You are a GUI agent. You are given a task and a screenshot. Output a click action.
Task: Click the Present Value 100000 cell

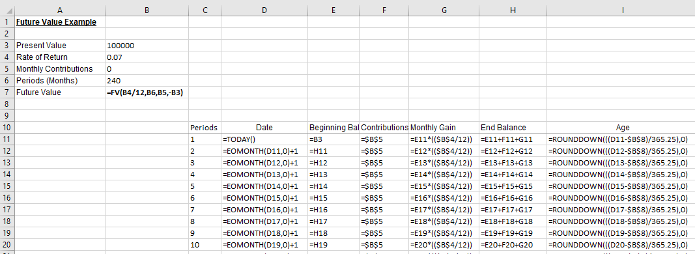(x=147, y=45)
